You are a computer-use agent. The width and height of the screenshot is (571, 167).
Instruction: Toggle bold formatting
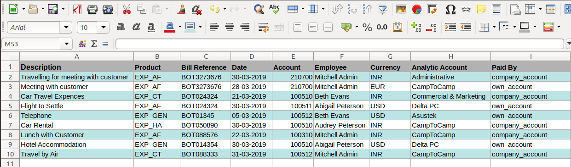[121, 27]
